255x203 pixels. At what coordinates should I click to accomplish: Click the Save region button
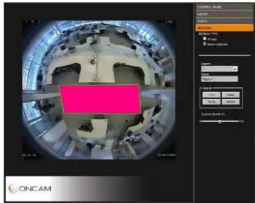point(212,102)
